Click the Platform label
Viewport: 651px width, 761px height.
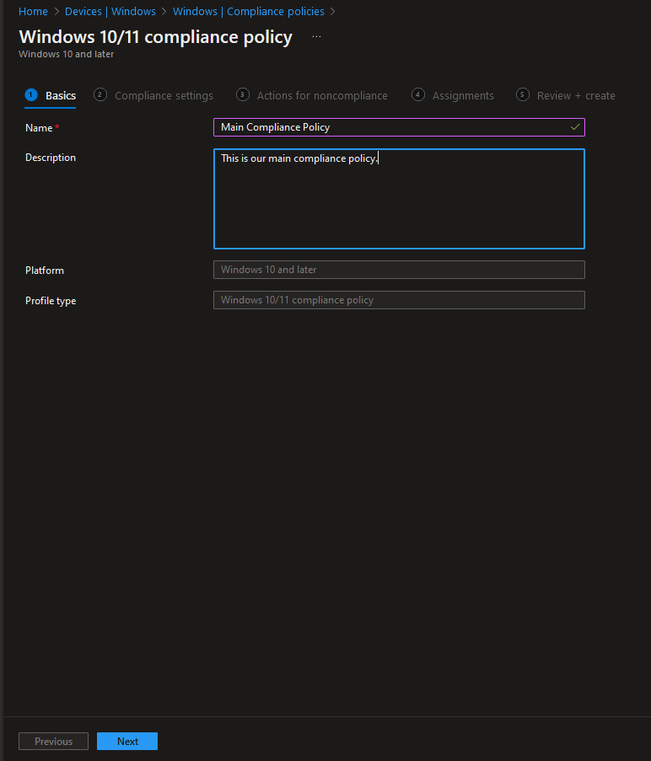click(x=45, y=271)
